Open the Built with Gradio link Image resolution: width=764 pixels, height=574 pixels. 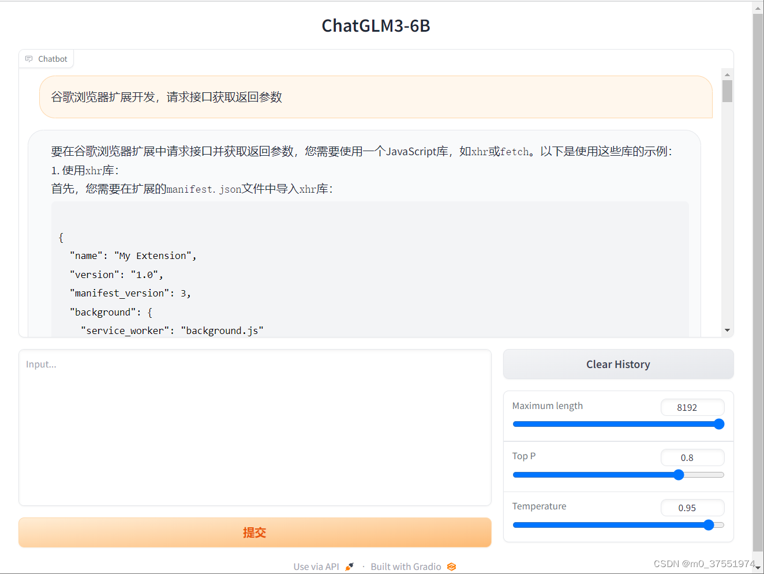click(406, 566)
